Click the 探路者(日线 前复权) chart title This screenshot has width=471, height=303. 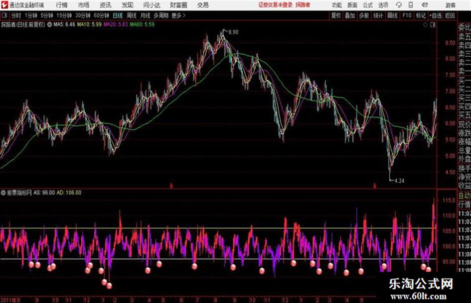[x=23, y=24]
